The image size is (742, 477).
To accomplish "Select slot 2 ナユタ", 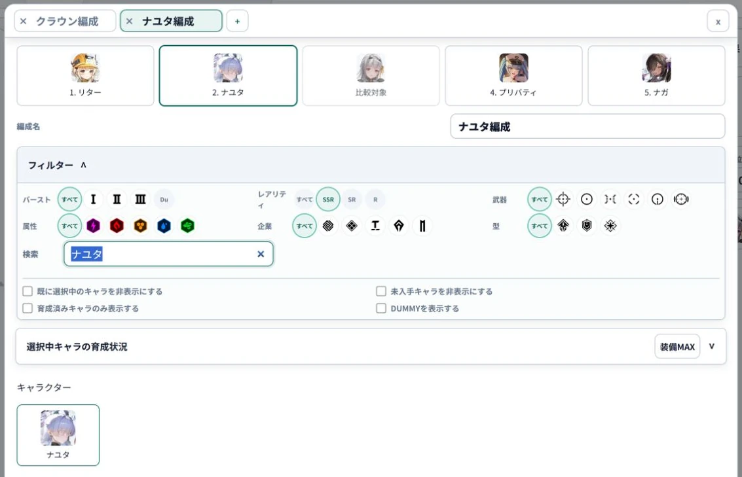I will click(228, 76).
